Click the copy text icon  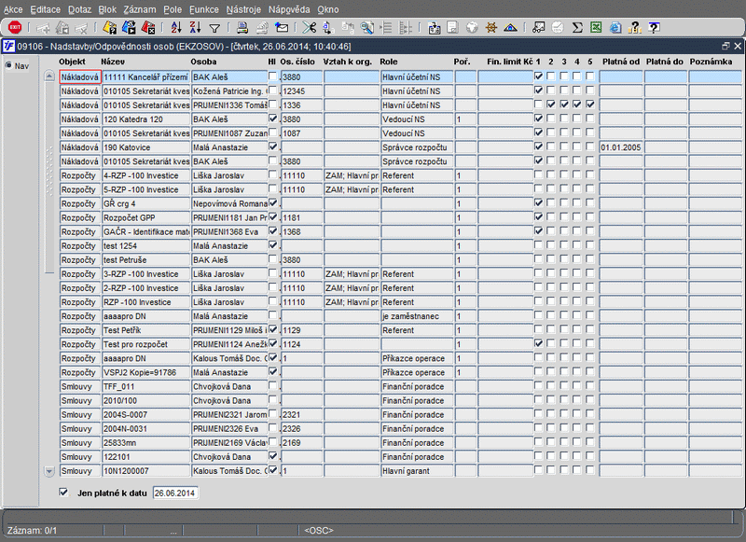pyautogui.click(x=328, y=28)
